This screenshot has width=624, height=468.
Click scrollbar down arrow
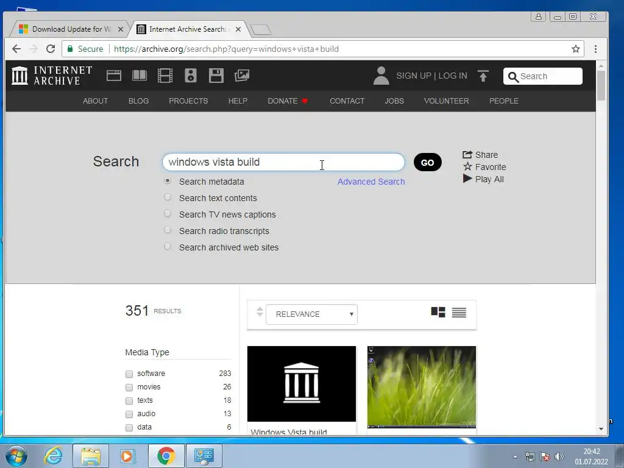(601, 429)
